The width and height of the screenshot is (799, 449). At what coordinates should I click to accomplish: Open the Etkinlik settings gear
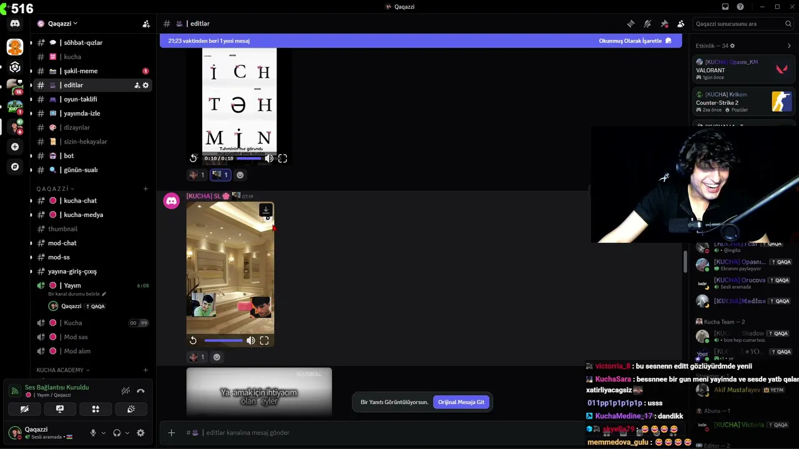point(732,46)
